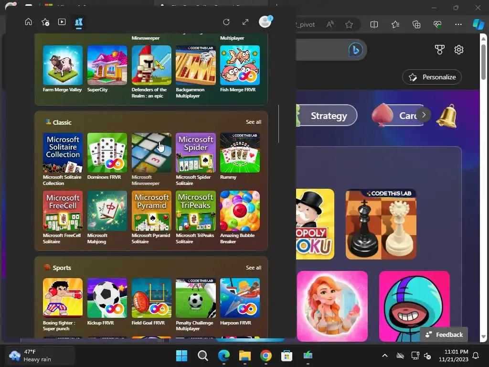Open Edge Collections
The width and height of the screenshot is (489, 367).
[416, 24]
